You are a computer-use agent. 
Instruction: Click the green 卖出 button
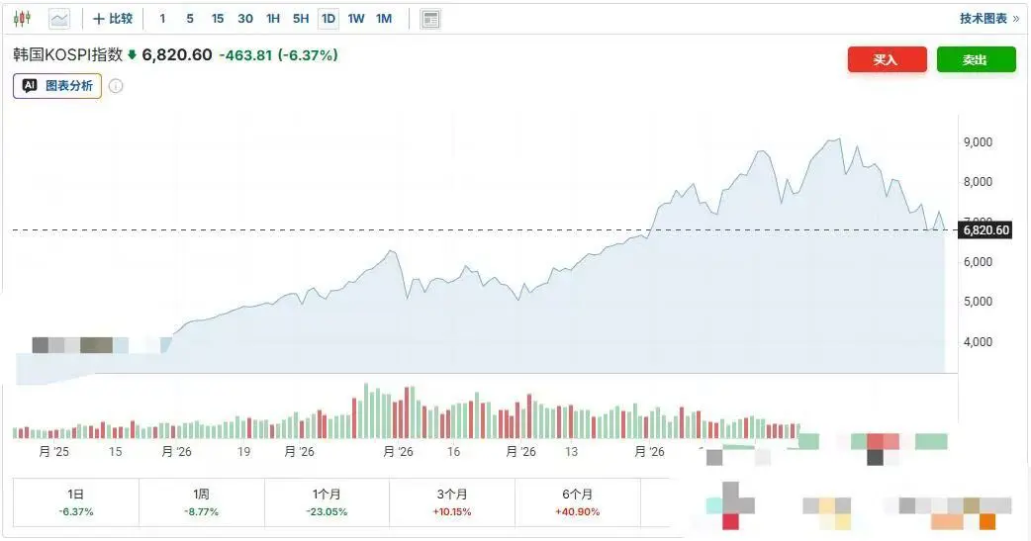click(976, 59)
